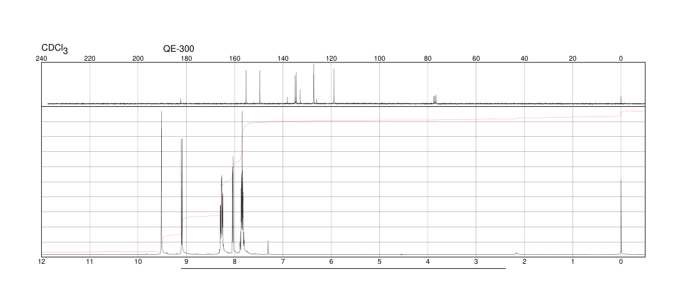Pick the carbon peak near 155 ppm

pos(246,87)
